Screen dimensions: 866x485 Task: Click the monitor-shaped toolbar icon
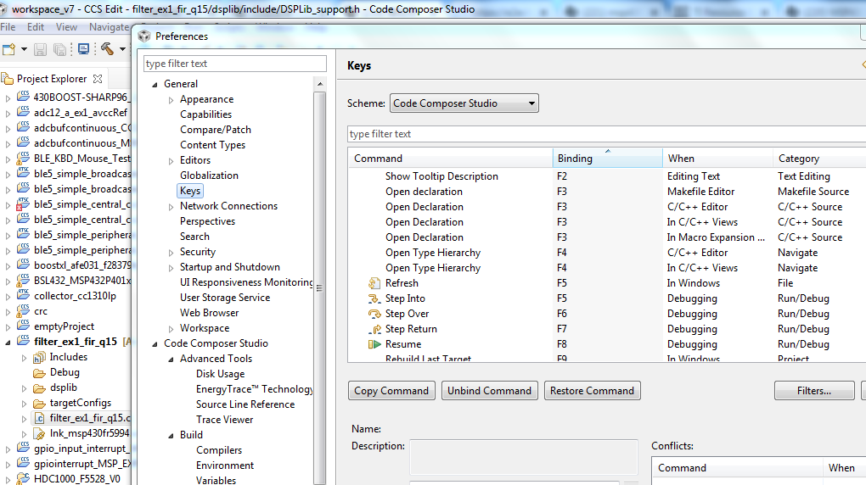[x=84, y=50]
